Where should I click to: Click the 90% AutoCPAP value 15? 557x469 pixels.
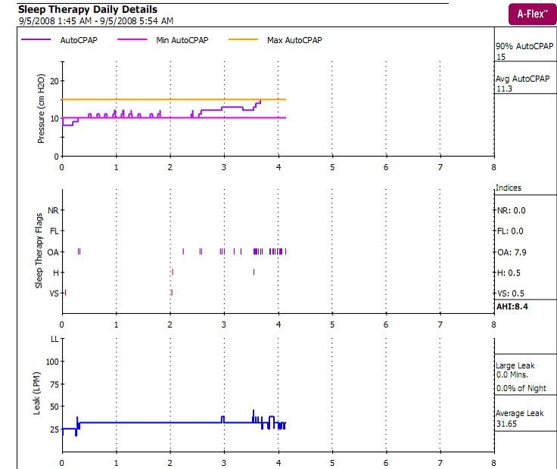tap(501, 57)
